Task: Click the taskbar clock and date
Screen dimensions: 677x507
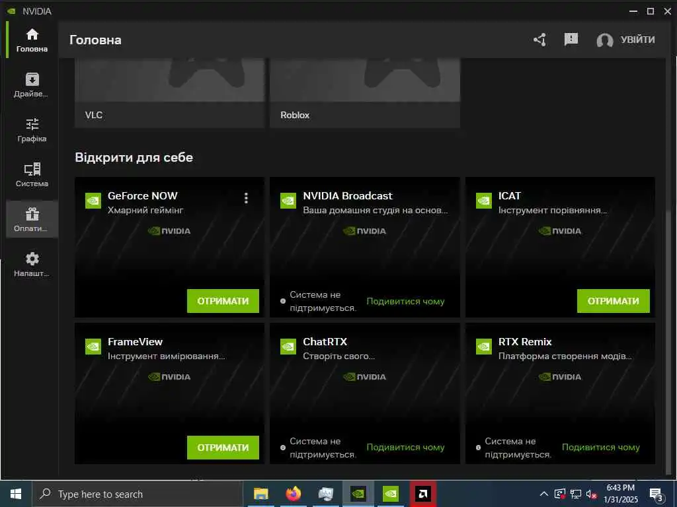Action: (621, 494)
